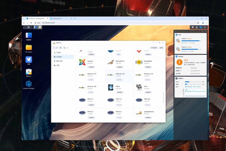
Task: Open DSM search magnifier in top bar
Action: coord(205,27)
